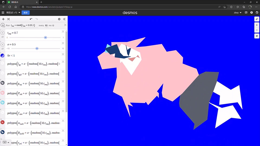The image size is (260, 146).
Task: Open the help question mark icon
Action: point(252,13)
